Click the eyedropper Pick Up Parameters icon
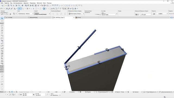The image size is (174, 98). click(x=9, y=8)
